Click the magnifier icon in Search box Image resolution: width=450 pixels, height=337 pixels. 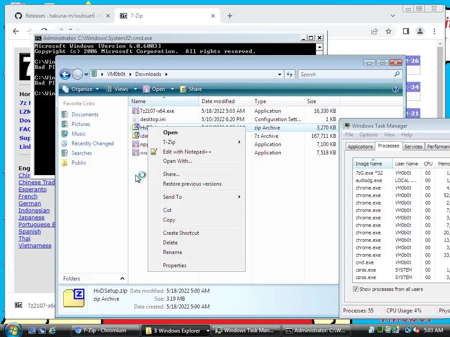click(x=397, y=74)
